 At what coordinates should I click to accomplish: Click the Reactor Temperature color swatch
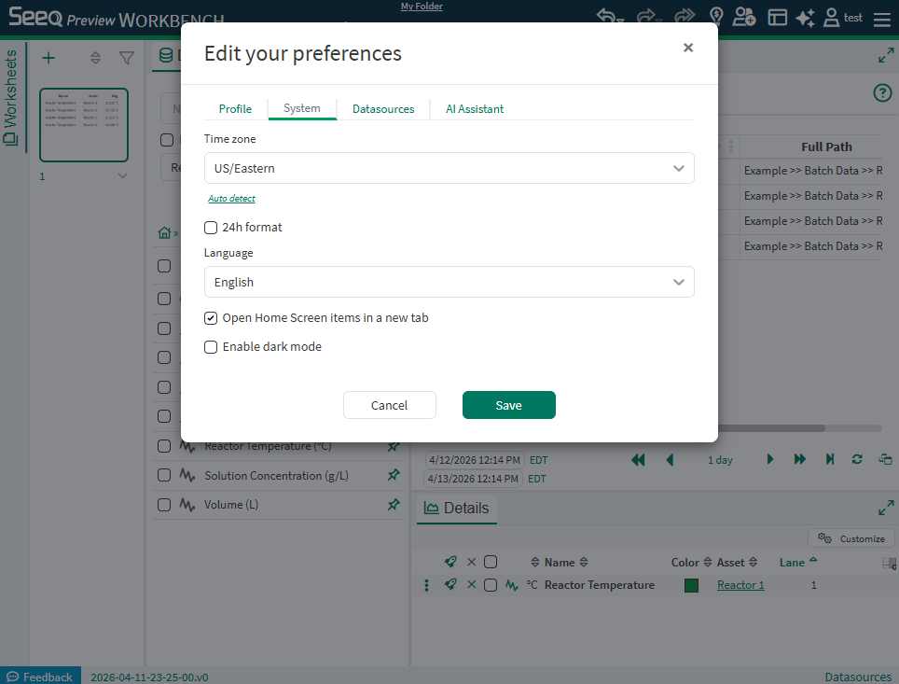(x=691, y=585)
